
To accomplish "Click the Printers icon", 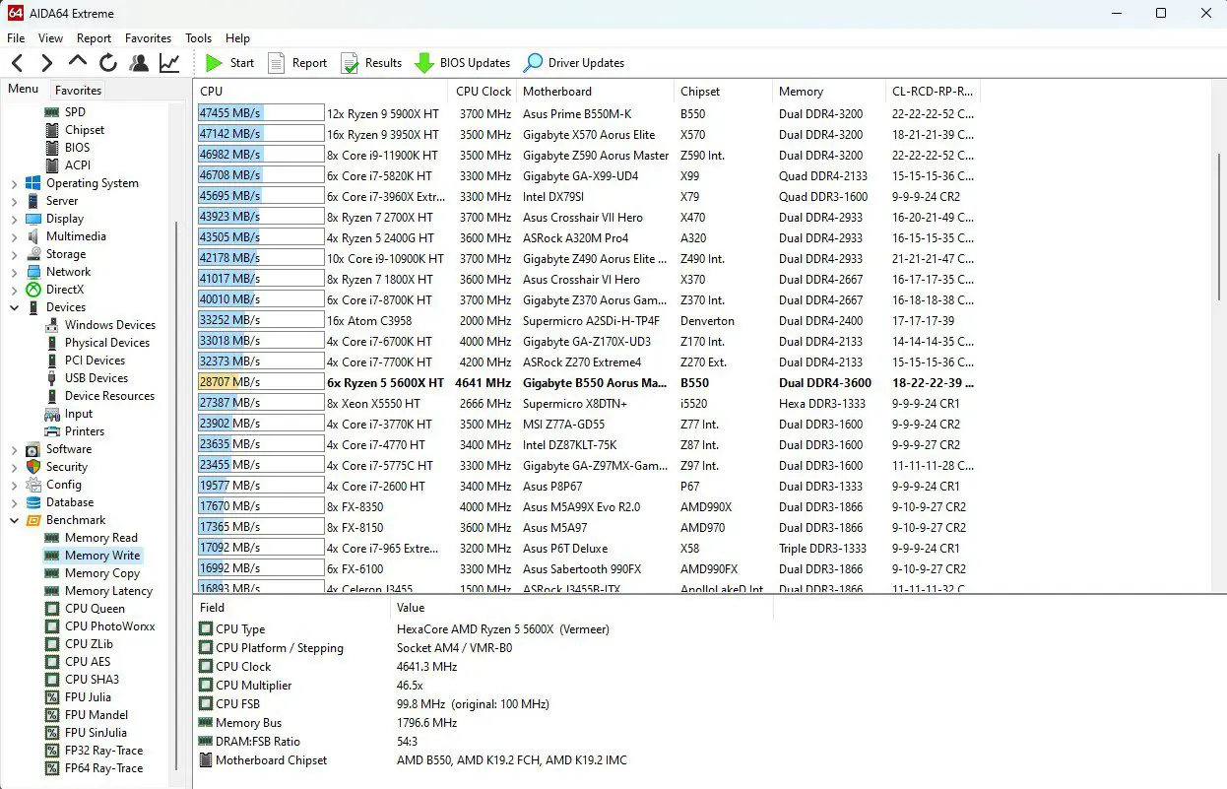I will (52, 431).
